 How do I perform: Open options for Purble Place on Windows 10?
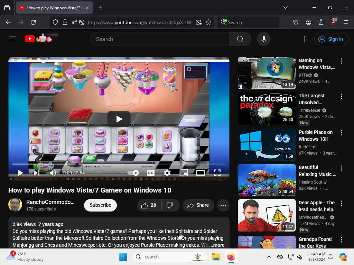(x=341, y=133)
